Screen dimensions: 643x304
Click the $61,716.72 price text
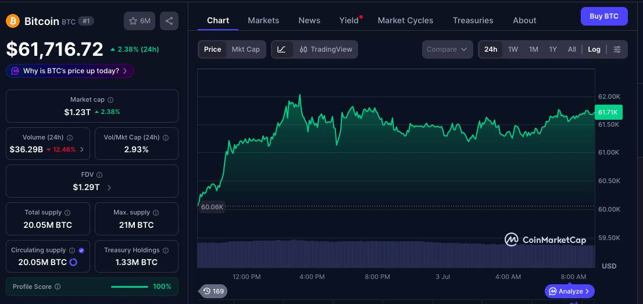(55, 49)
